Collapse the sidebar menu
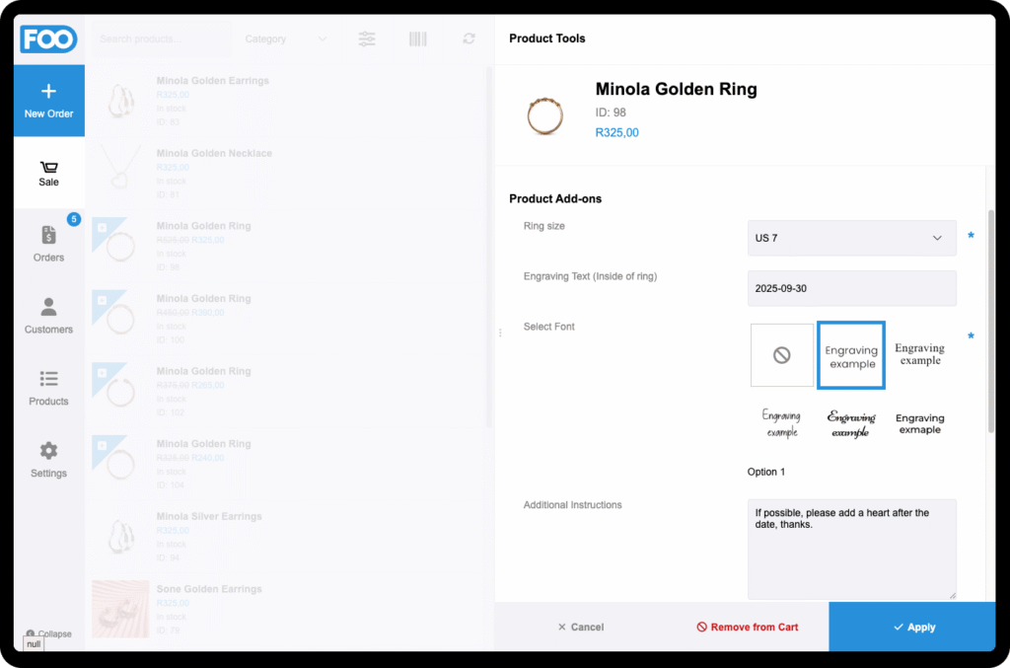The height and width of the screenshot is (668, 1010). (48, 633)
